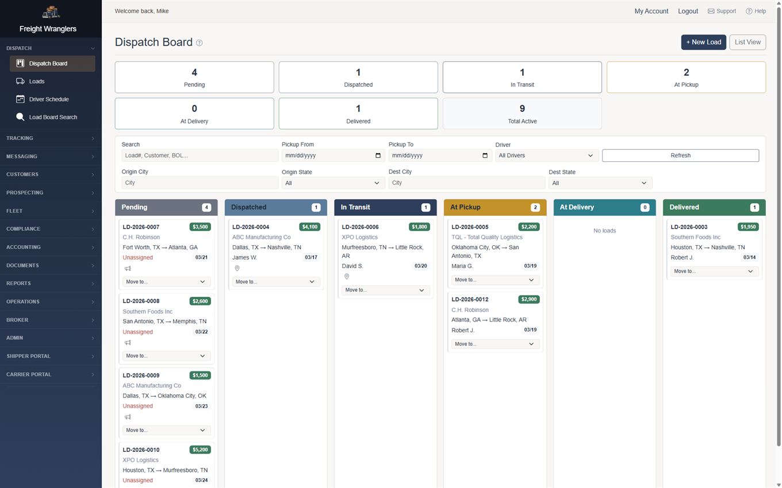Click the Logout link
Screen dimensions: 782x488
click(x=688, y=11)
